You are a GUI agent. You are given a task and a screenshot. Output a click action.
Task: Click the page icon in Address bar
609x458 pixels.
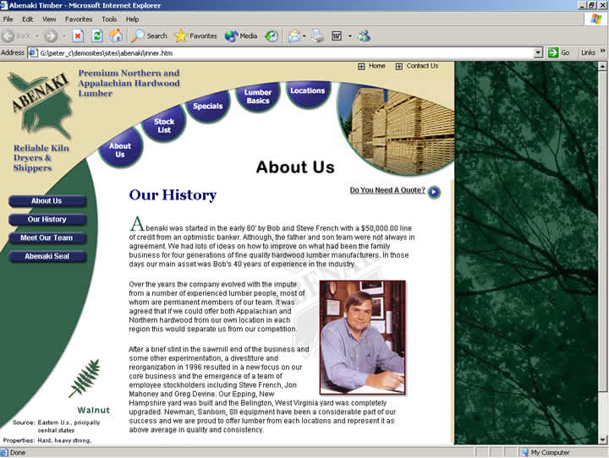pos(33,52)
